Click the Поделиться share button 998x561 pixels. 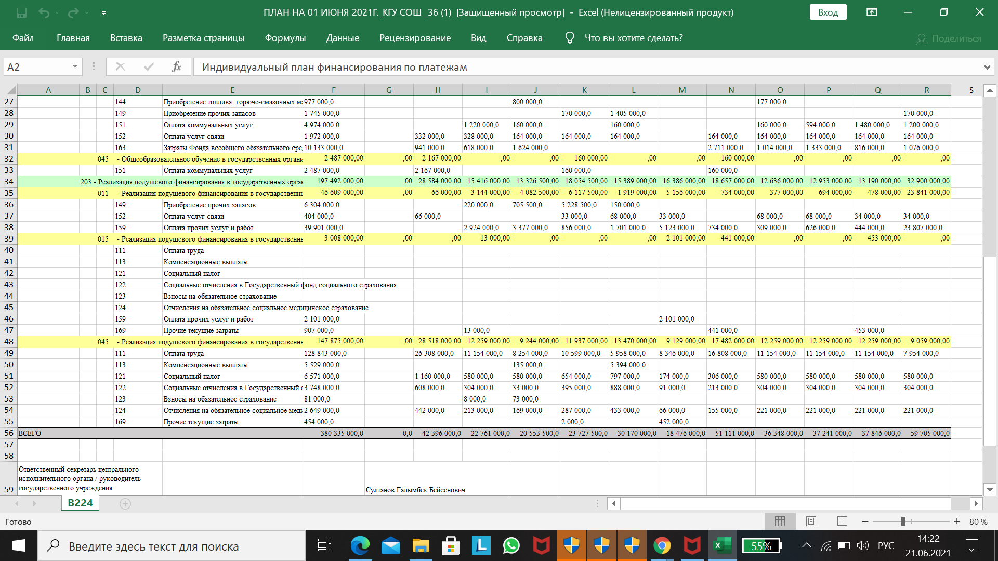(949, 38)
